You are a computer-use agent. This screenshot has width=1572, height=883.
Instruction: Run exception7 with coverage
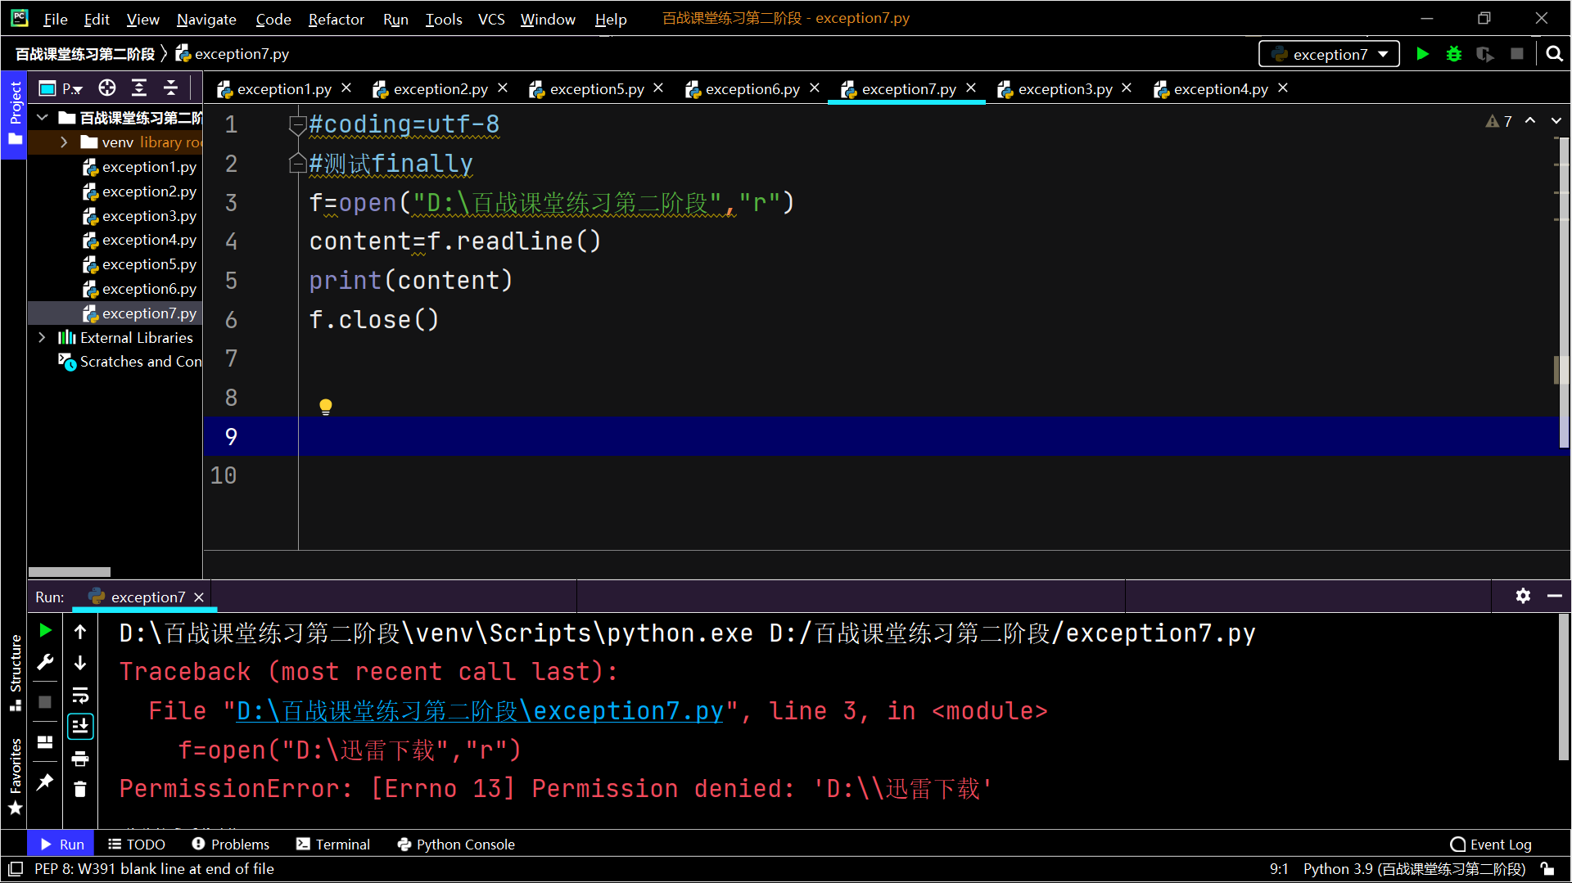tap(1485, 54)
